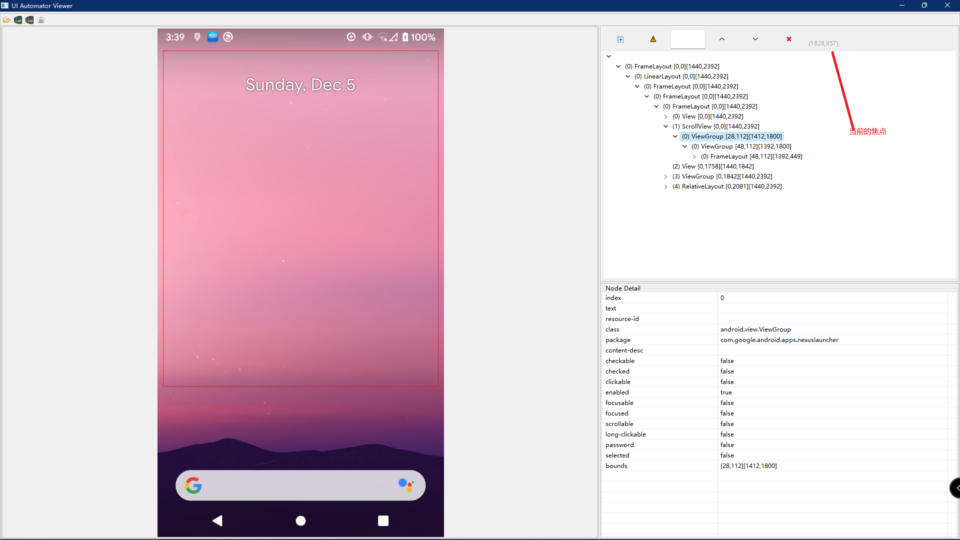The width and height of the screenshot is (960, 540).
Task: Click the next search result down arrow
Action: pos(755,39)
